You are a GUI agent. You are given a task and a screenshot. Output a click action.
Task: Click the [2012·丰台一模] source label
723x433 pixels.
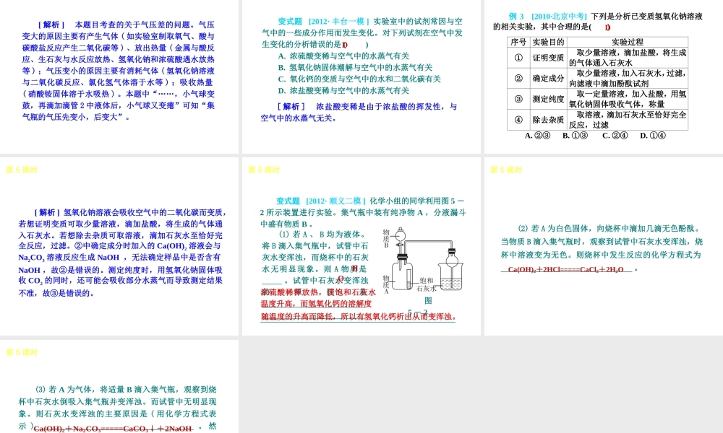(339, 21)
